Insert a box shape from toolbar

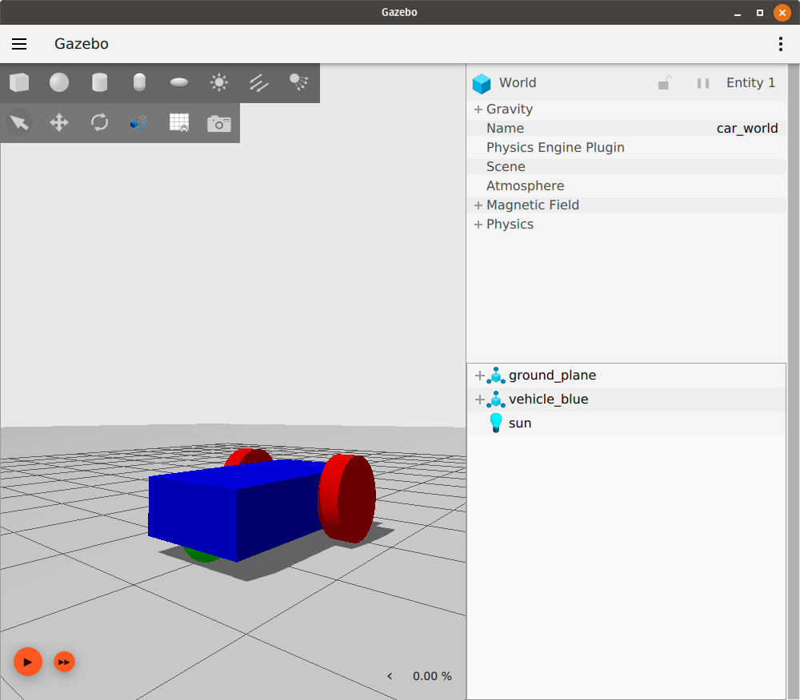19,82
